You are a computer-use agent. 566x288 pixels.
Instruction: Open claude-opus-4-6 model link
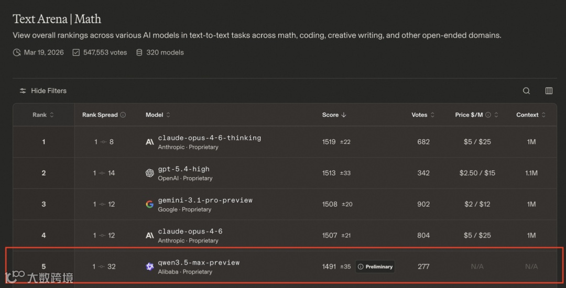pos(190,231)
